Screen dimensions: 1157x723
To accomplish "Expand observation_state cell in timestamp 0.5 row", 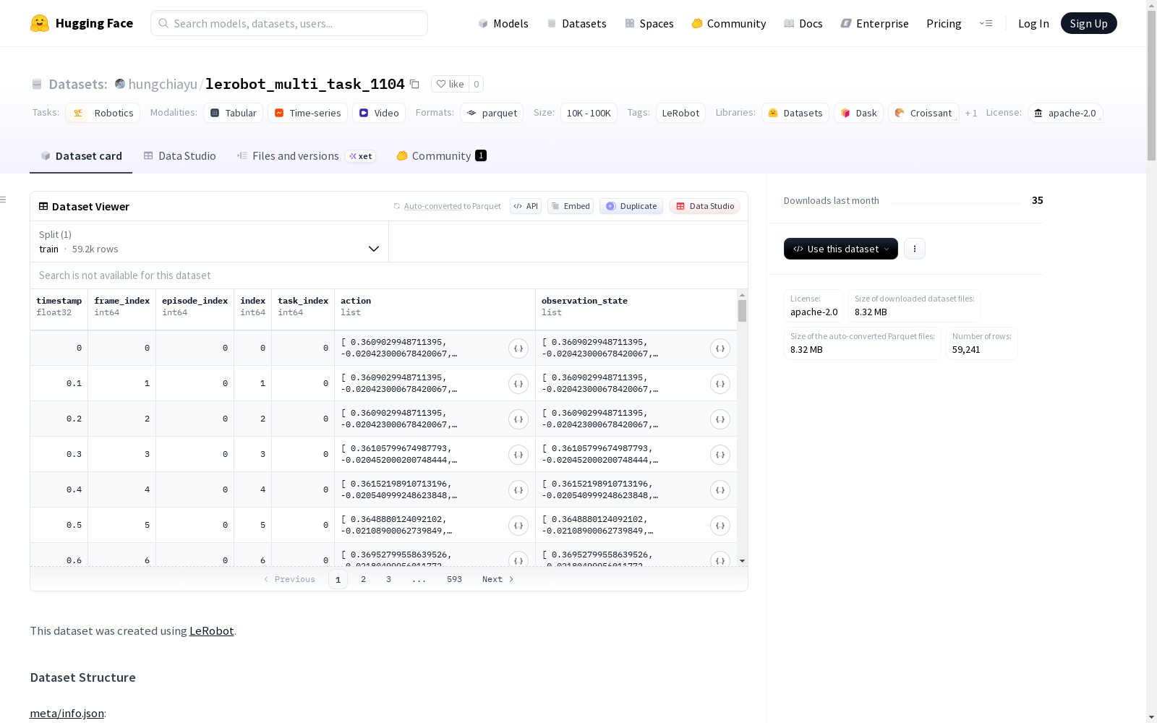I will pos(720,526).
